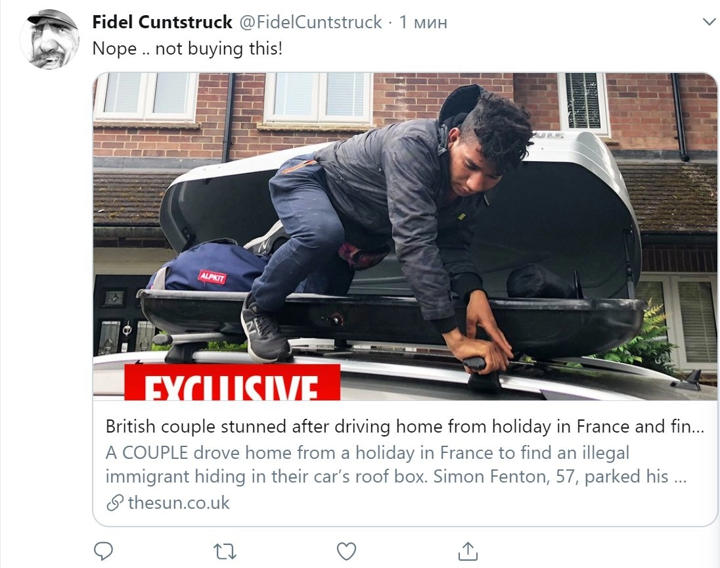Click the "Nope .. not buying this!" tweet text
720x568 pixels.
coord(187,48)
